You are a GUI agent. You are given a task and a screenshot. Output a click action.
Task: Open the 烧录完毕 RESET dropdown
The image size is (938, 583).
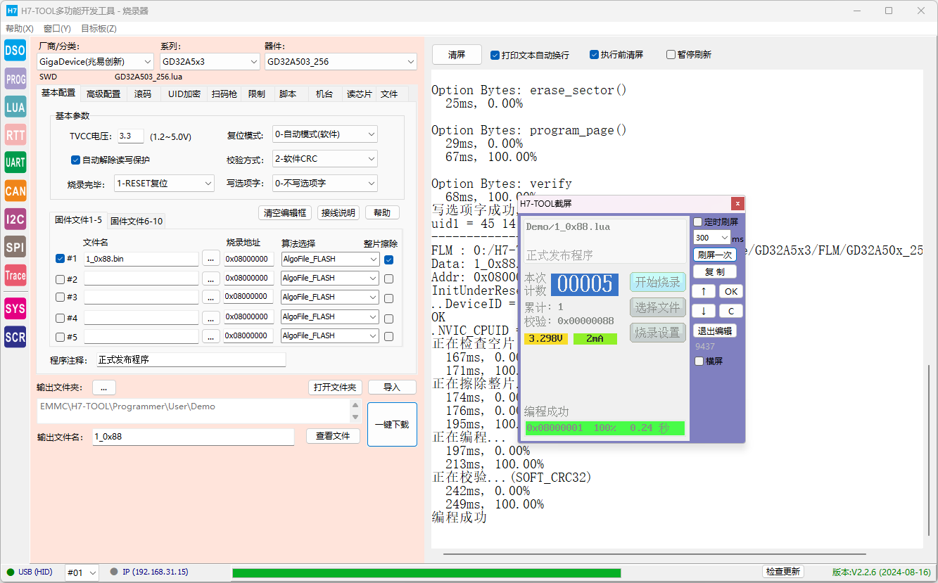(164, 184)
